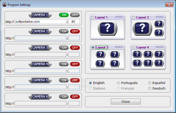The width and height of the screenshot is (176, 113).
Task: Switch Camera 2 OFF
Action: (75, 31)
